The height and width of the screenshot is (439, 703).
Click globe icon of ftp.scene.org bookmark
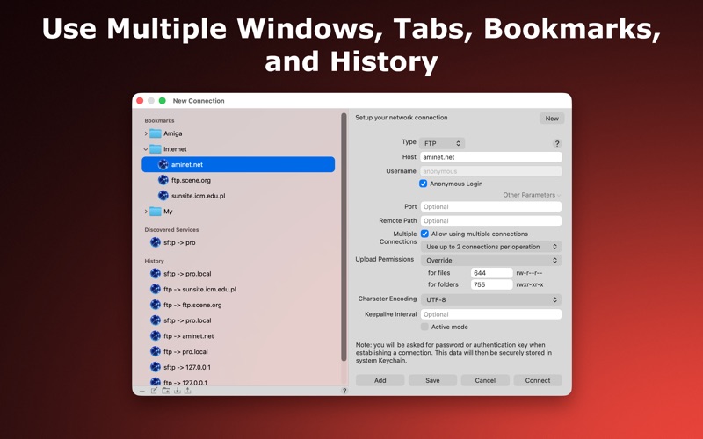[x=163, y=180]
